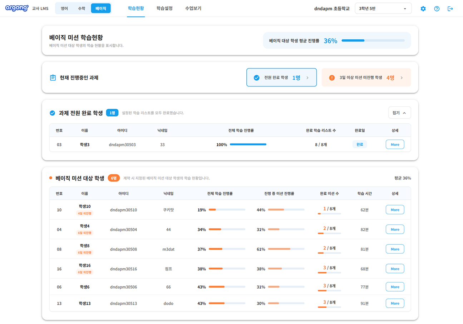Open the help question mark icon
This screenshot has width=463, height=324.
437,9
